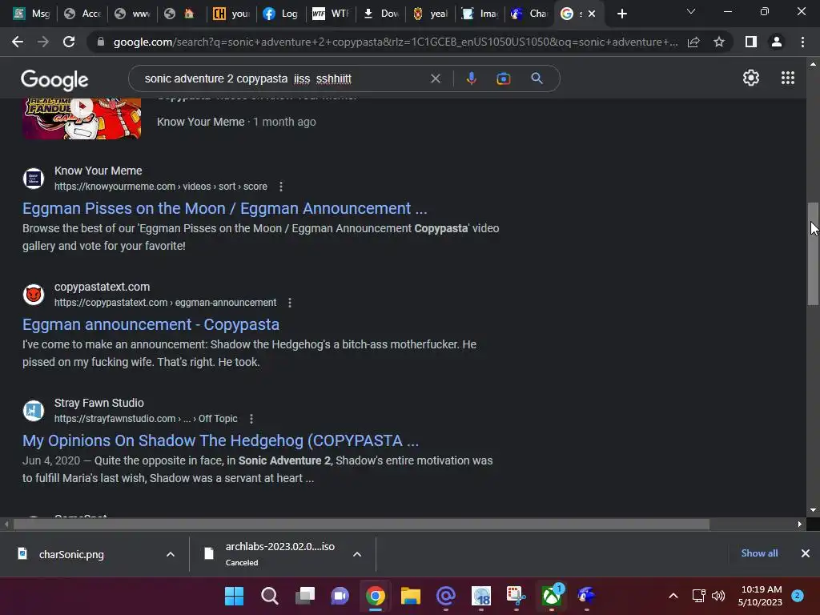Open the Google apps grid
Image resolution: width=820 pixels, height=615 pixels.
click(788, 78)
